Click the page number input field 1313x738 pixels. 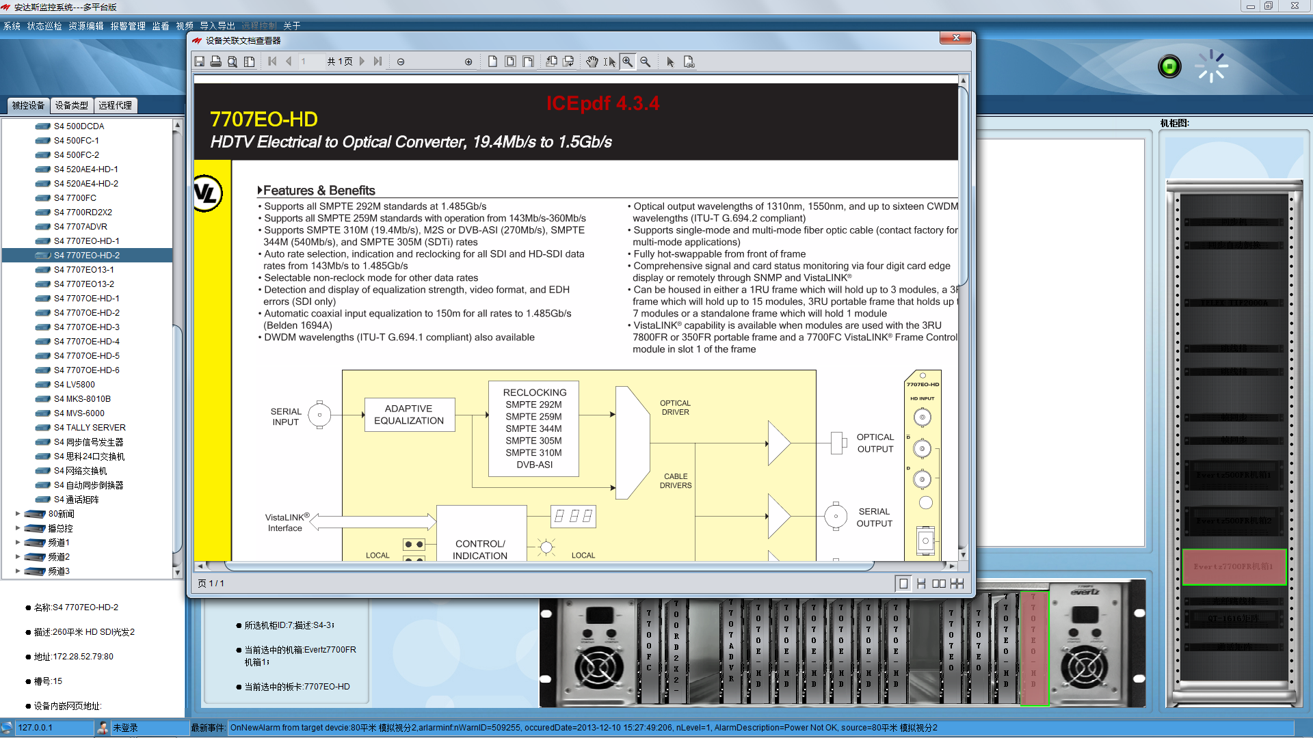311,61
